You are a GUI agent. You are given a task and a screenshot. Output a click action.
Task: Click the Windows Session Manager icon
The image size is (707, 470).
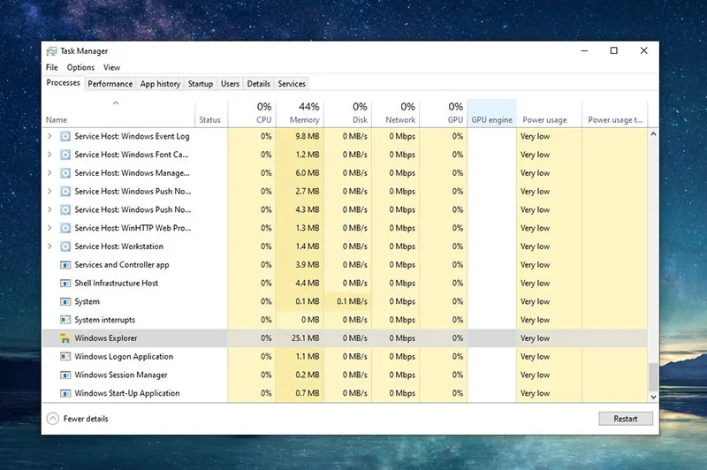(65, 375)
